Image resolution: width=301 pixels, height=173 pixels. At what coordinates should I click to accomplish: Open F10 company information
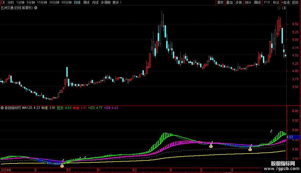[267, 2]
